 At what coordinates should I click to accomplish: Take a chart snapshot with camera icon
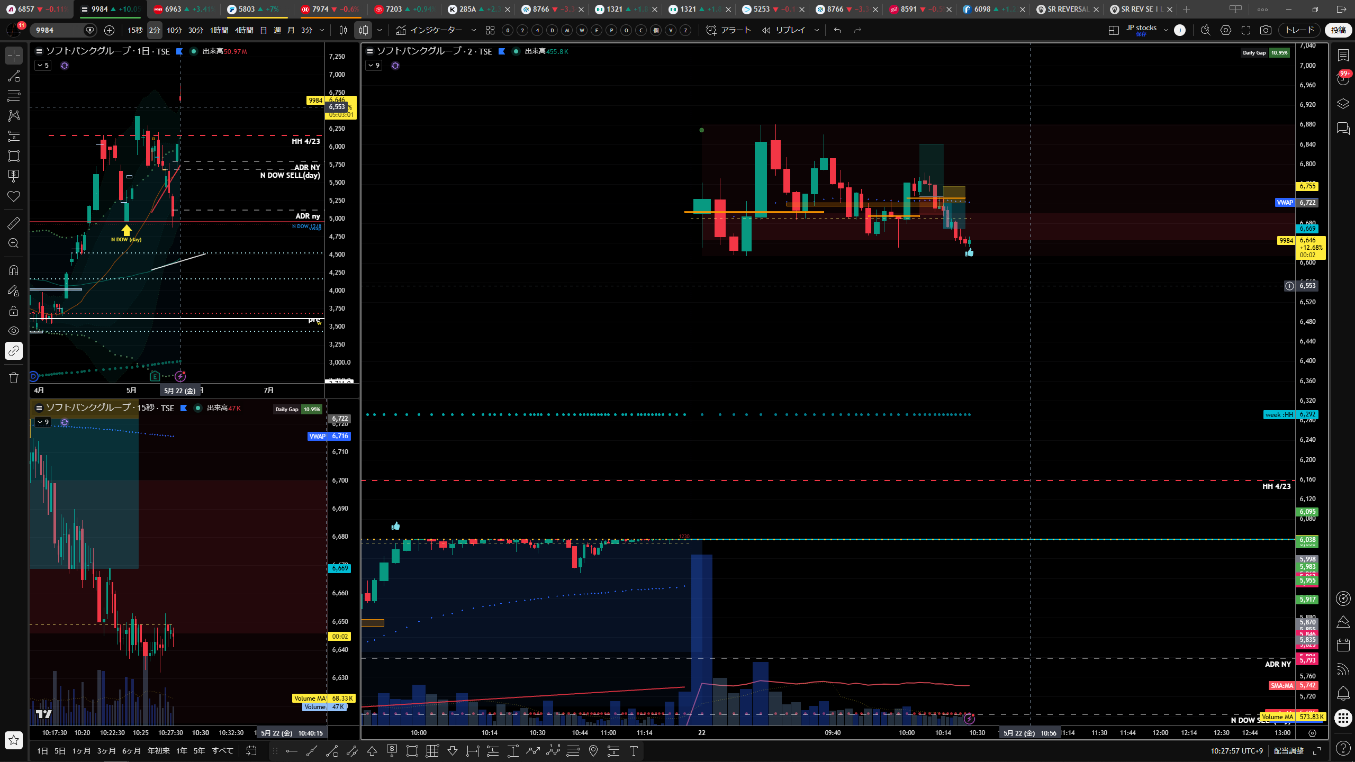[x=1266, y=30]
